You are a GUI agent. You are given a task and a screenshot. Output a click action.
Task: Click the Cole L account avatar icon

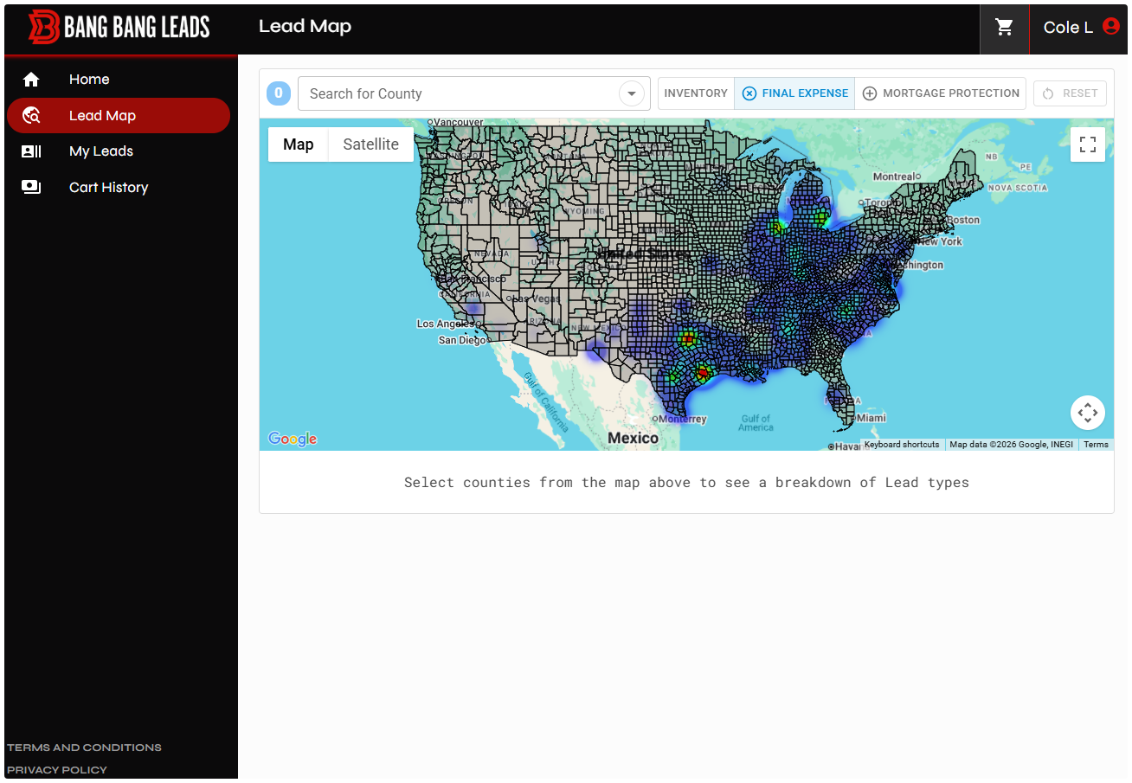tap(1111, 27)
